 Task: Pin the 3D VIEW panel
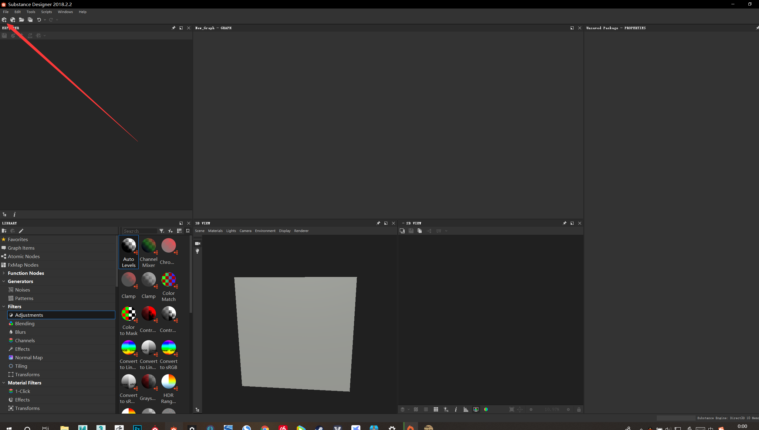coord(378,223)
